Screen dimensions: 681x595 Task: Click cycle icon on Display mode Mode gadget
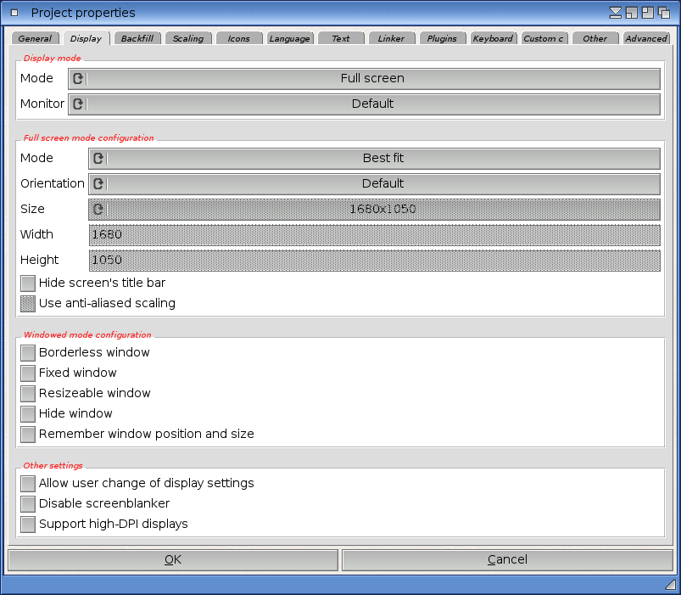(78, 79)
